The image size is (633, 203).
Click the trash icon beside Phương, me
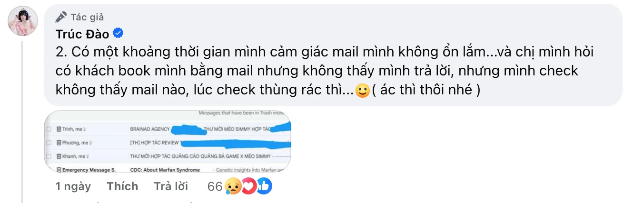coord(59,143)
